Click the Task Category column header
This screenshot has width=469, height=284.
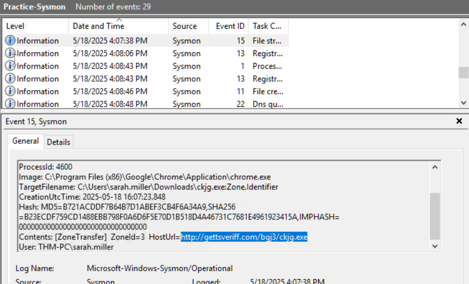[x=268, y=26]
